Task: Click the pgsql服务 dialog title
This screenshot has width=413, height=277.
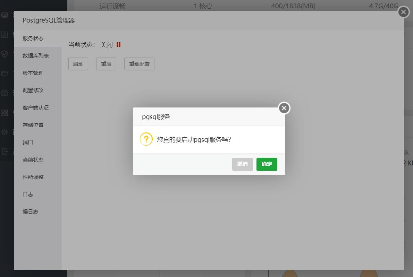Action: coord(156,117)
